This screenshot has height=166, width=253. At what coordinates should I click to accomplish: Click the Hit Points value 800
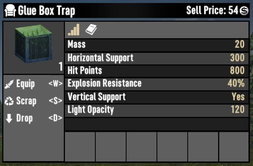(237, 70)
